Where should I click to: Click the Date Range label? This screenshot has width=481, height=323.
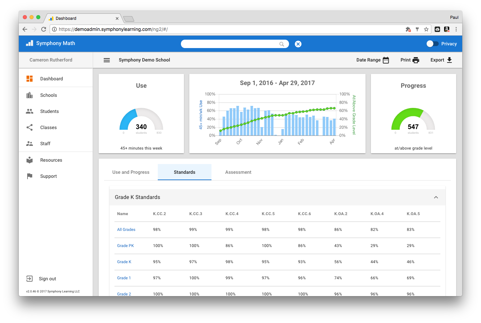(369, 60)
